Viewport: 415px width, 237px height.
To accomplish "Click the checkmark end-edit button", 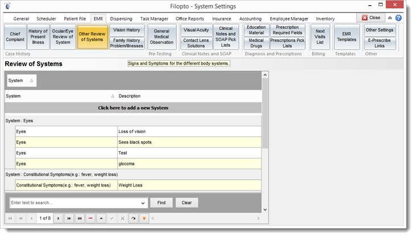I will point(112,218).
